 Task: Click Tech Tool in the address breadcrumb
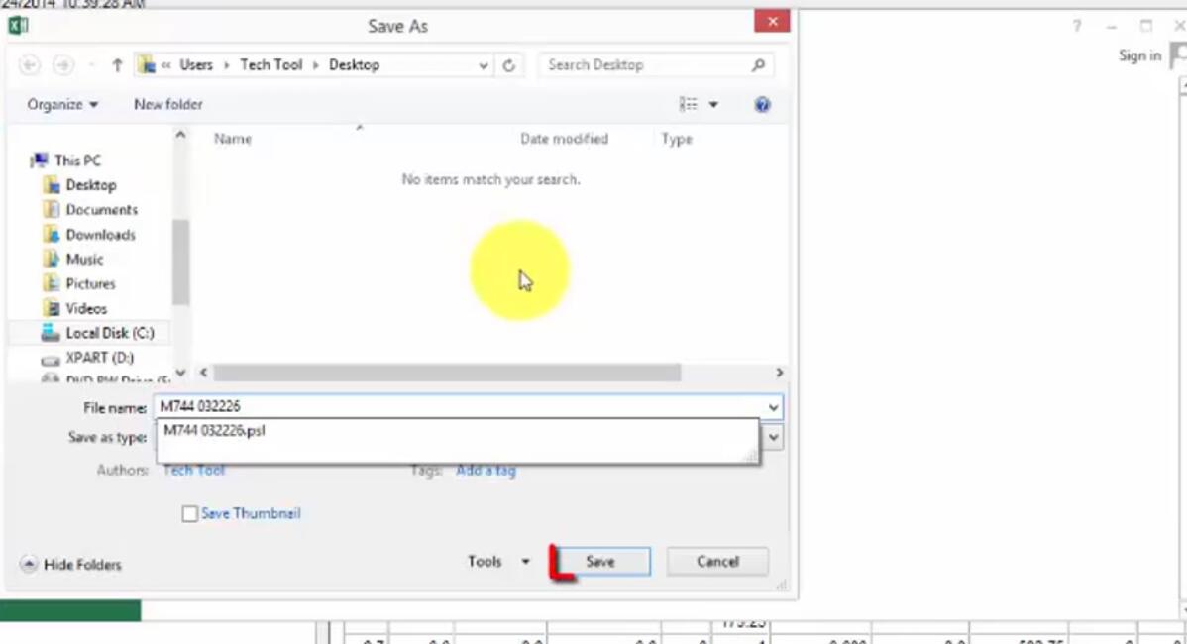click(271, 65)
